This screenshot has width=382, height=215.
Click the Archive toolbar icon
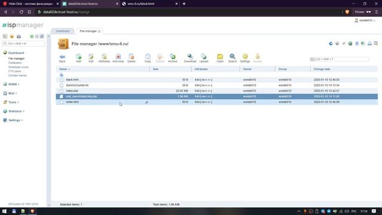click(172, 59)
